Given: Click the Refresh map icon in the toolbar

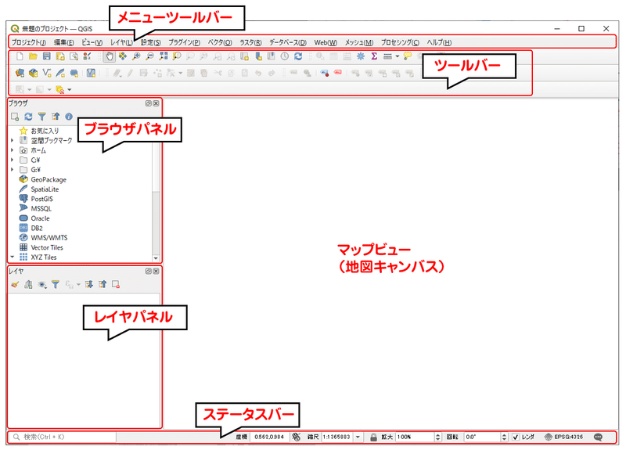Looking at the screenshot, I should coord(298,56).
